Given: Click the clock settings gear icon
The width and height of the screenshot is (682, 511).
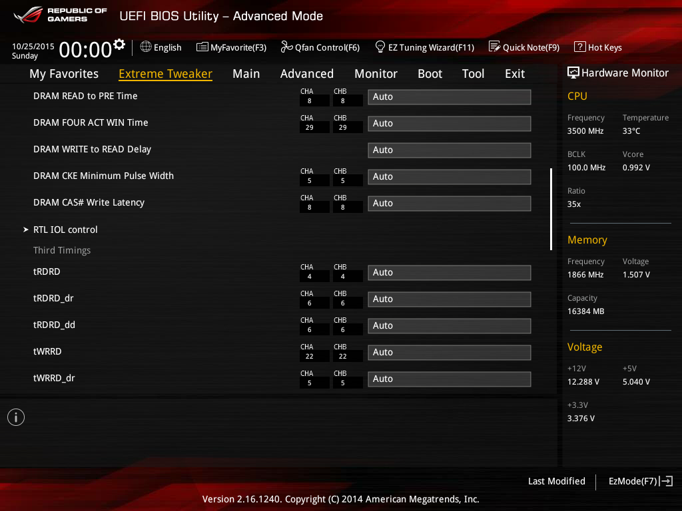Looking at the screenshot, I should point(119,45).
